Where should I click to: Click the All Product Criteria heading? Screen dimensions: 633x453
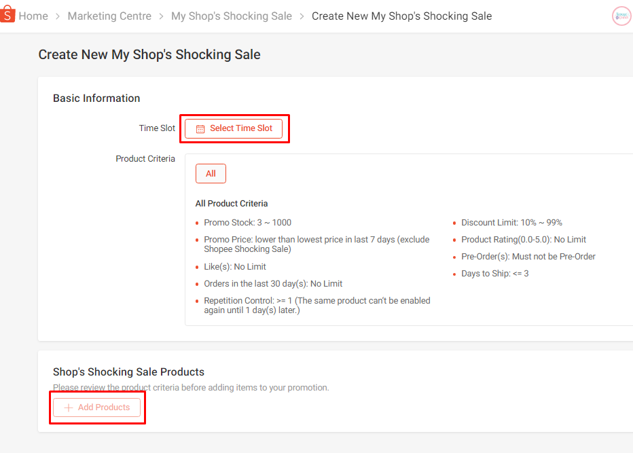232,204
